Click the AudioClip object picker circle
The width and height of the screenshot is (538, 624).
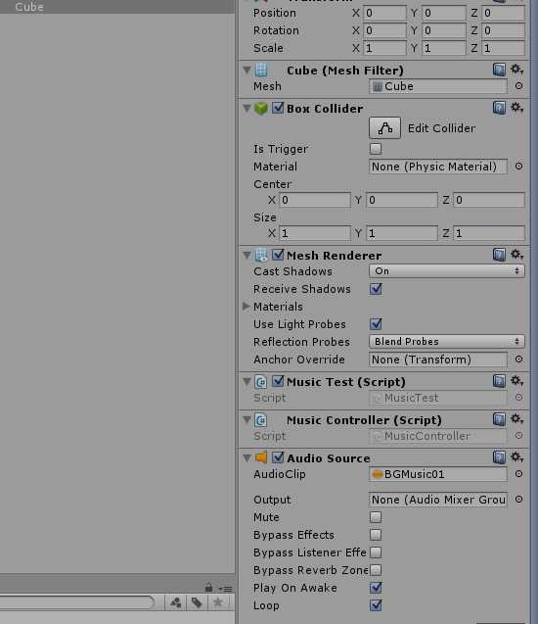point(519,474)
